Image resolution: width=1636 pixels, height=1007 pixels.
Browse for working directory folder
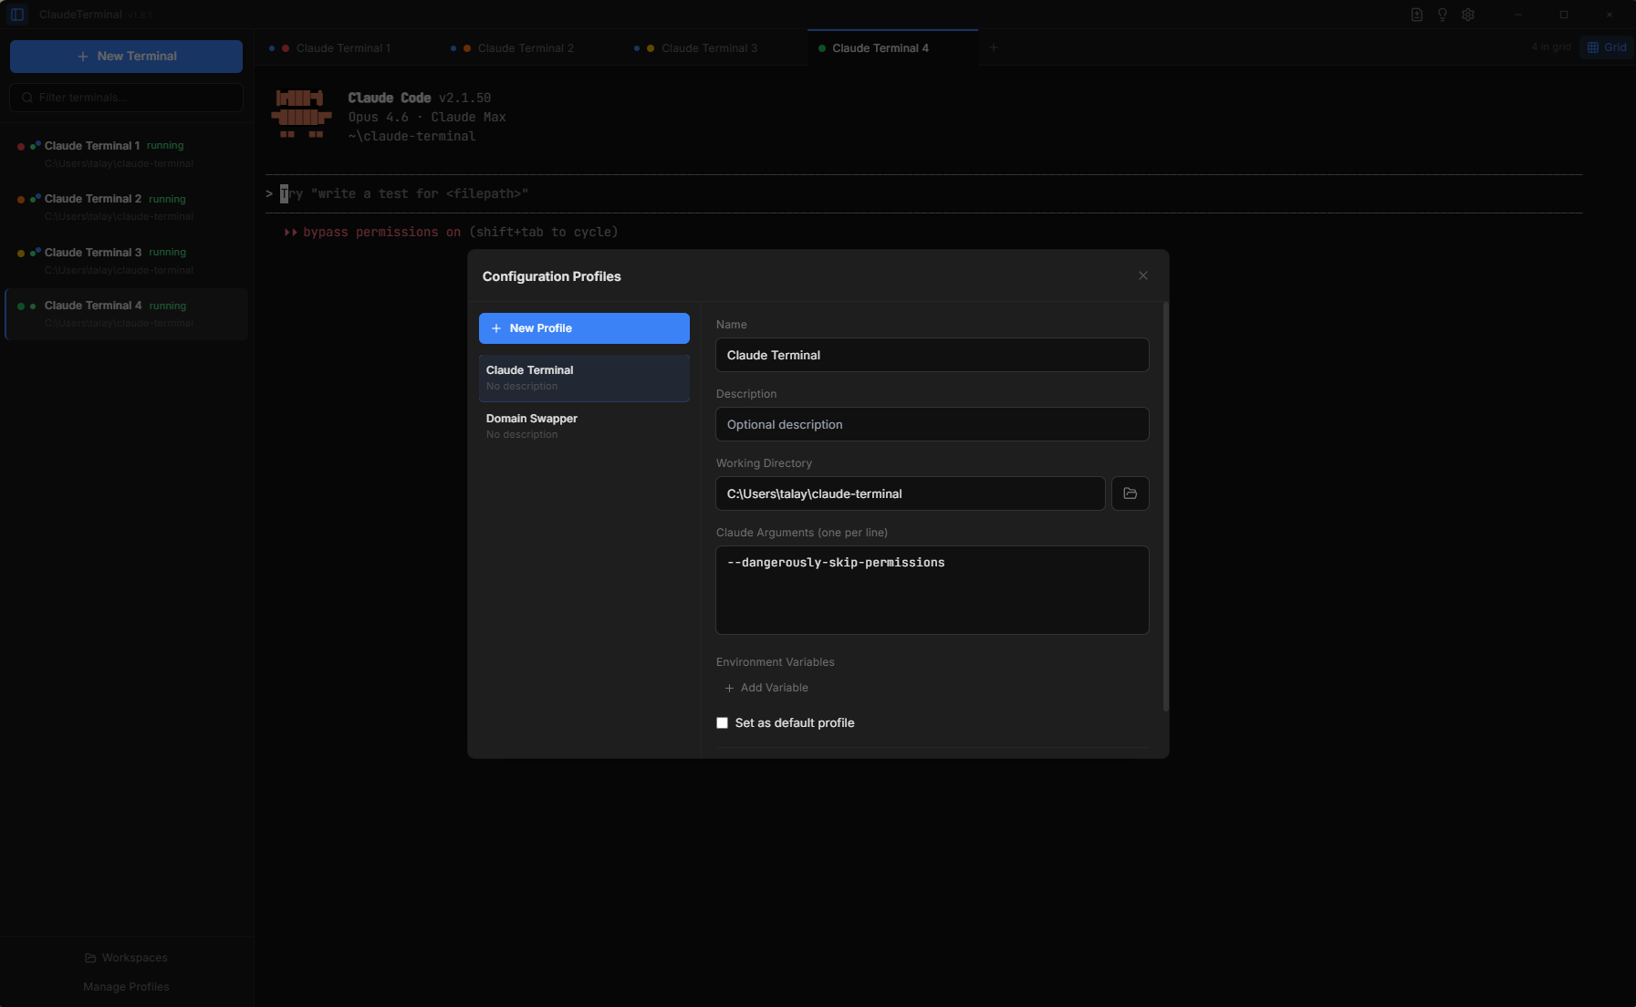tap(1130, 493)
